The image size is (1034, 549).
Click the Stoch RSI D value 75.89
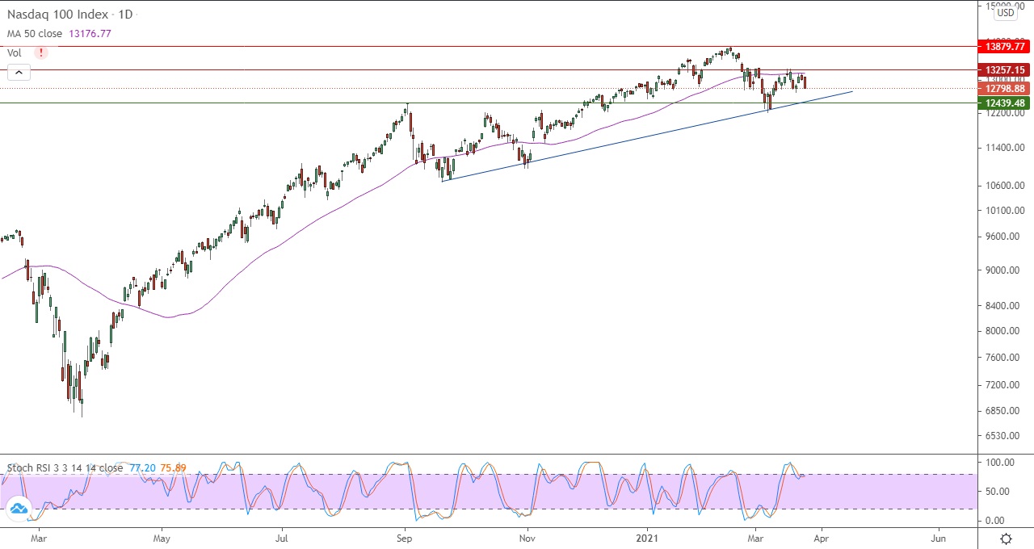(173, 467)
